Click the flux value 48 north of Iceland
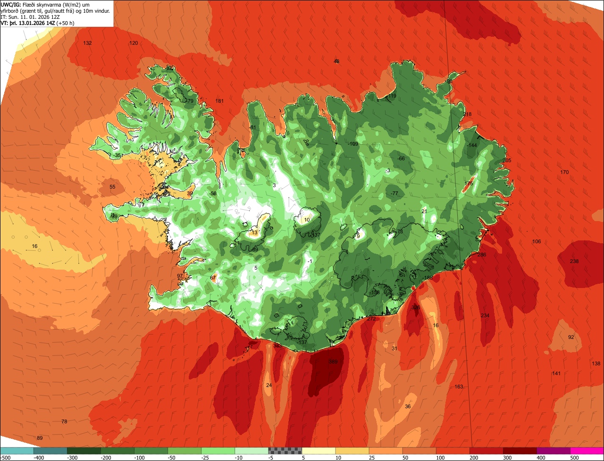 tap(336, 61)
